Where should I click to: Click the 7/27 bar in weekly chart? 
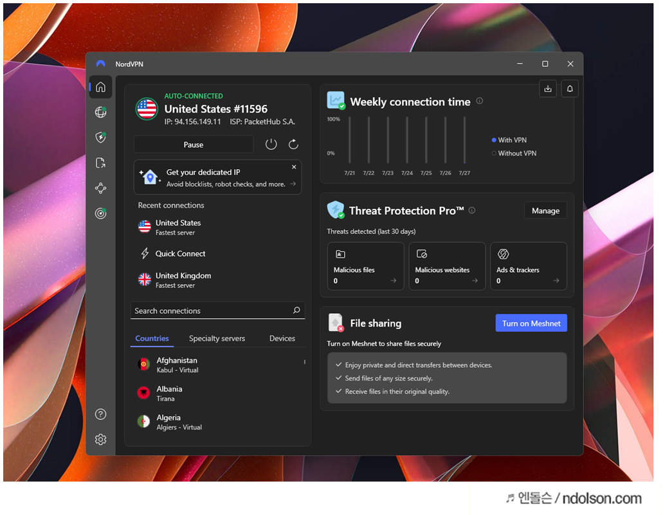click(464, 140)
